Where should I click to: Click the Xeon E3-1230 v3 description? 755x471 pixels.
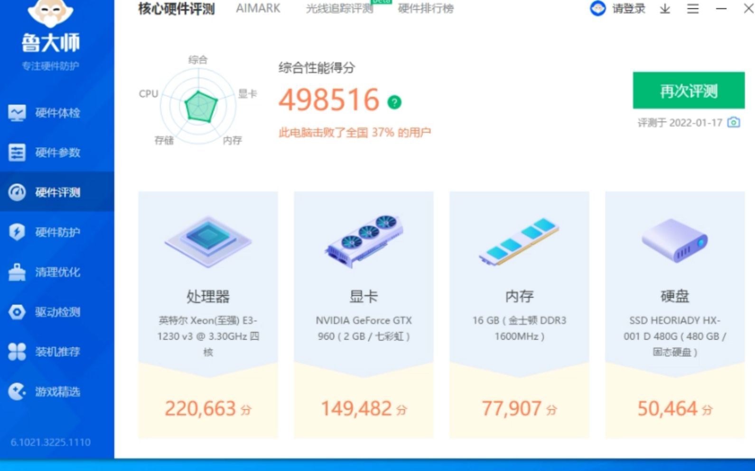pos(208,336)
